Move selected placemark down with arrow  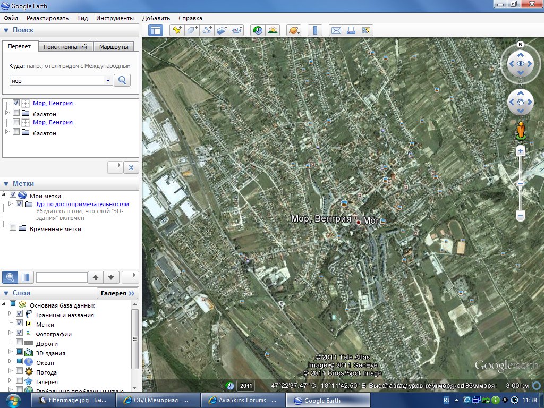pos(111,277)
